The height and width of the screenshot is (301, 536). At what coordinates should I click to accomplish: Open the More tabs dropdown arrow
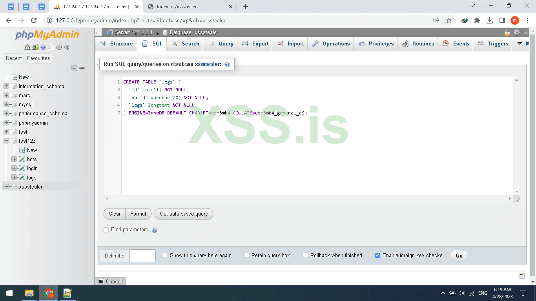point(520,44)
